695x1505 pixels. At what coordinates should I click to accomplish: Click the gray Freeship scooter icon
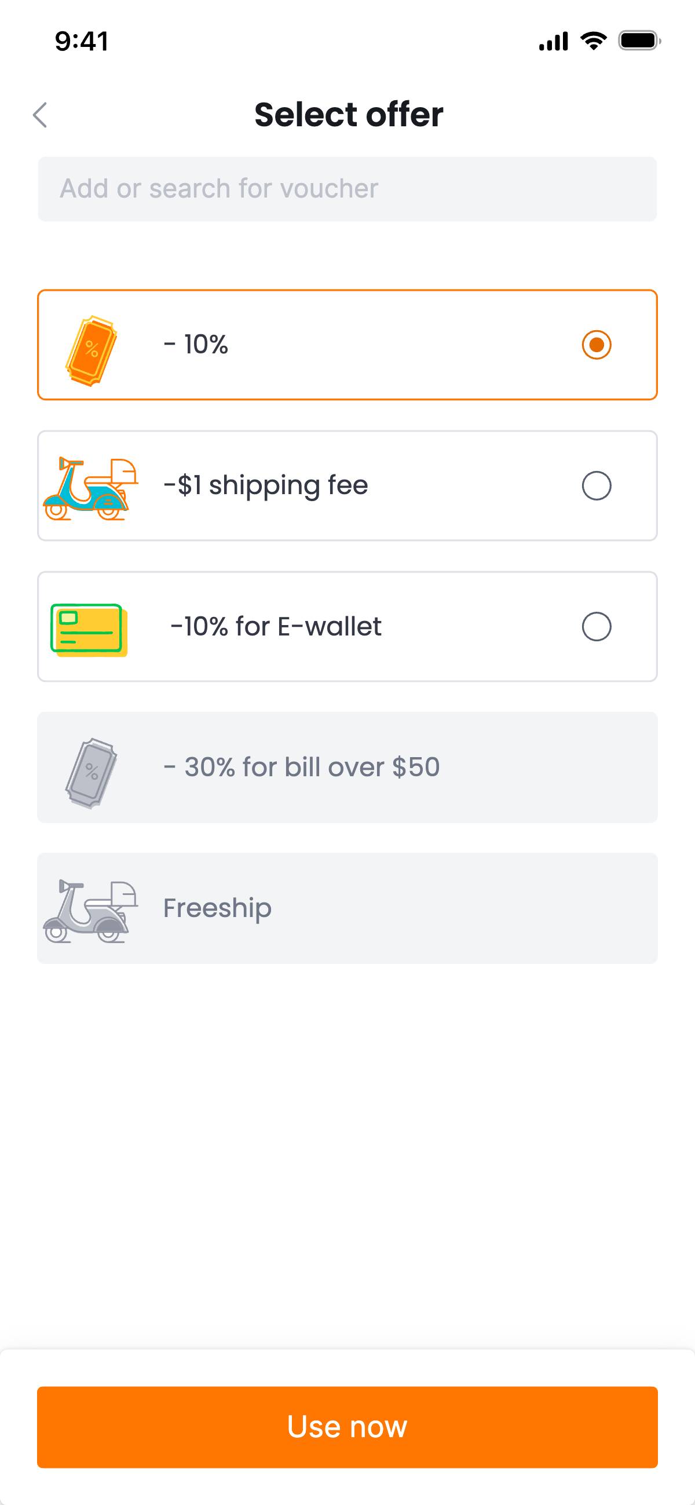click(90, 911)
